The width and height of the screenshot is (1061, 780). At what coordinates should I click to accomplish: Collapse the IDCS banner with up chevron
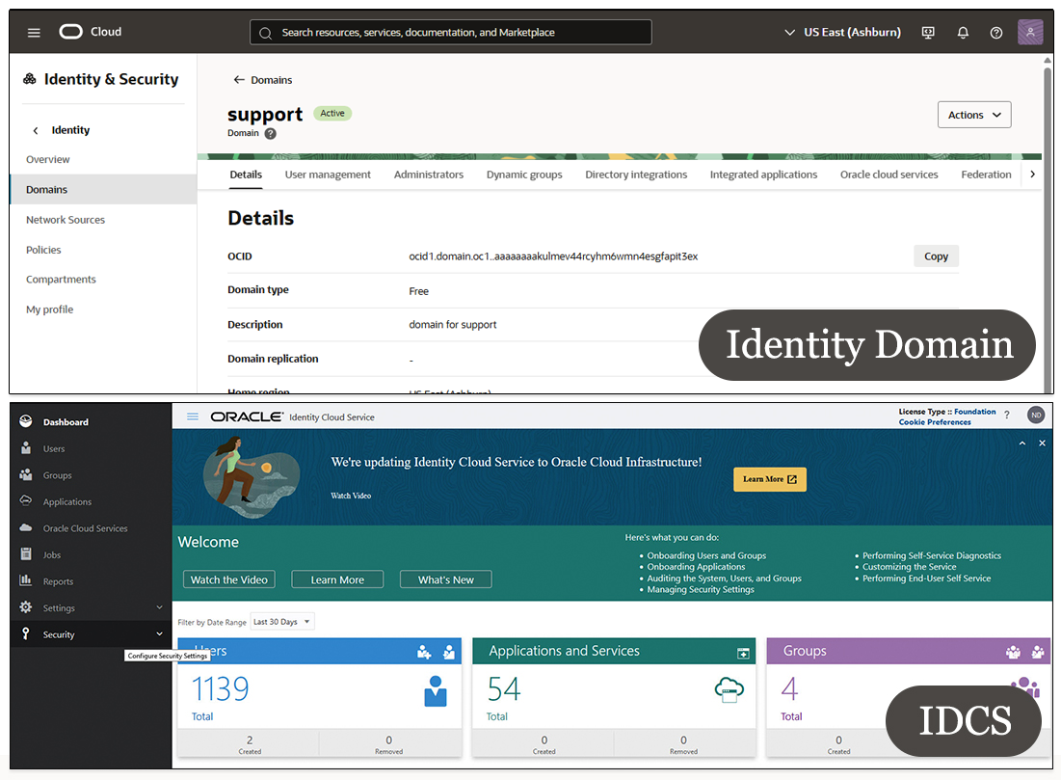click(1022, 443)
